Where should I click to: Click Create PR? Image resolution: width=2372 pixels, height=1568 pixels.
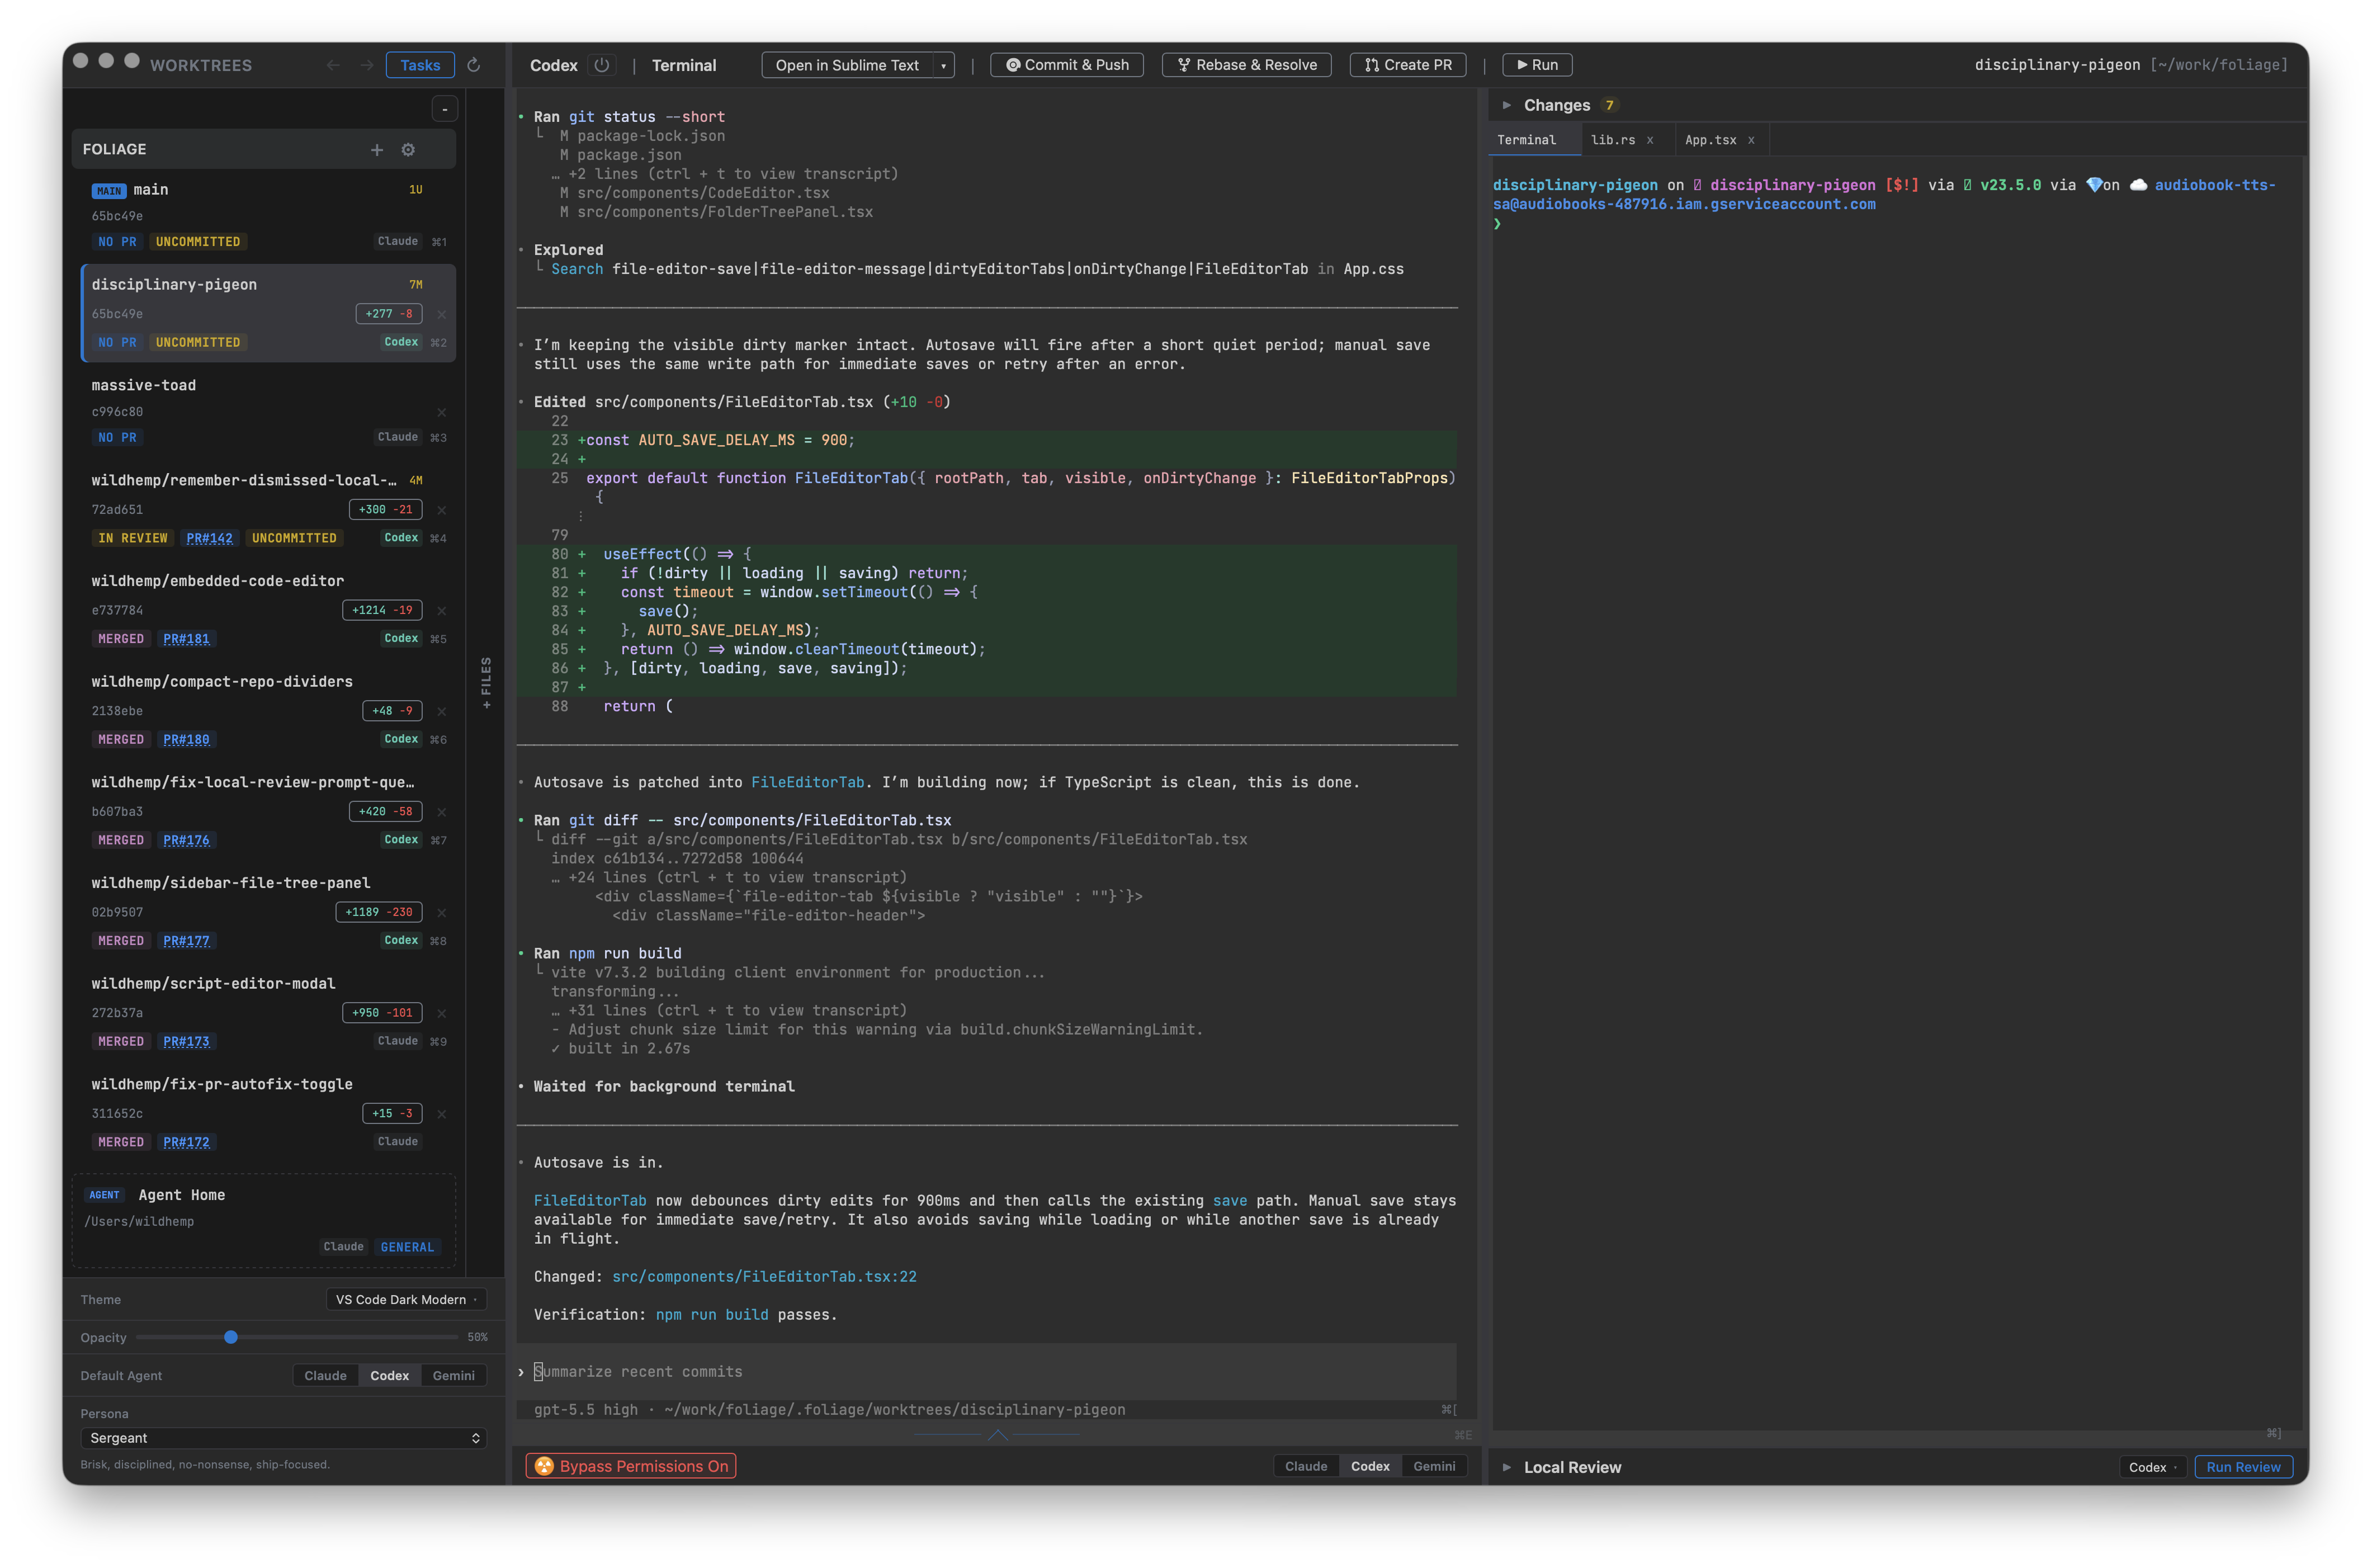1408,65
